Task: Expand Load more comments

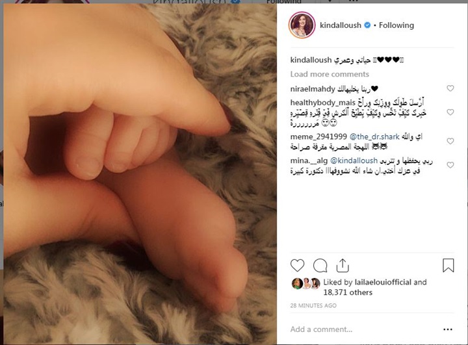Action: tap(330, 74)
